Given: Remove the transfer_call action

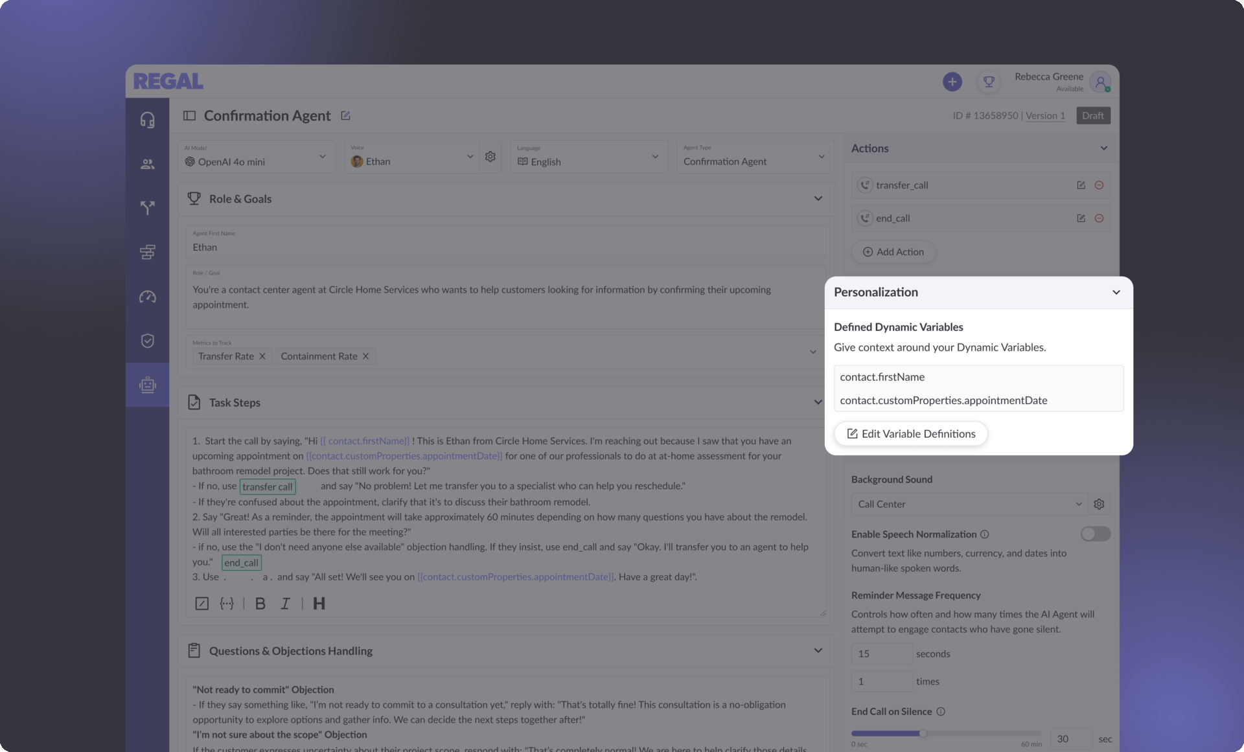Looking at the screenshot, I should click(1099, 185).
